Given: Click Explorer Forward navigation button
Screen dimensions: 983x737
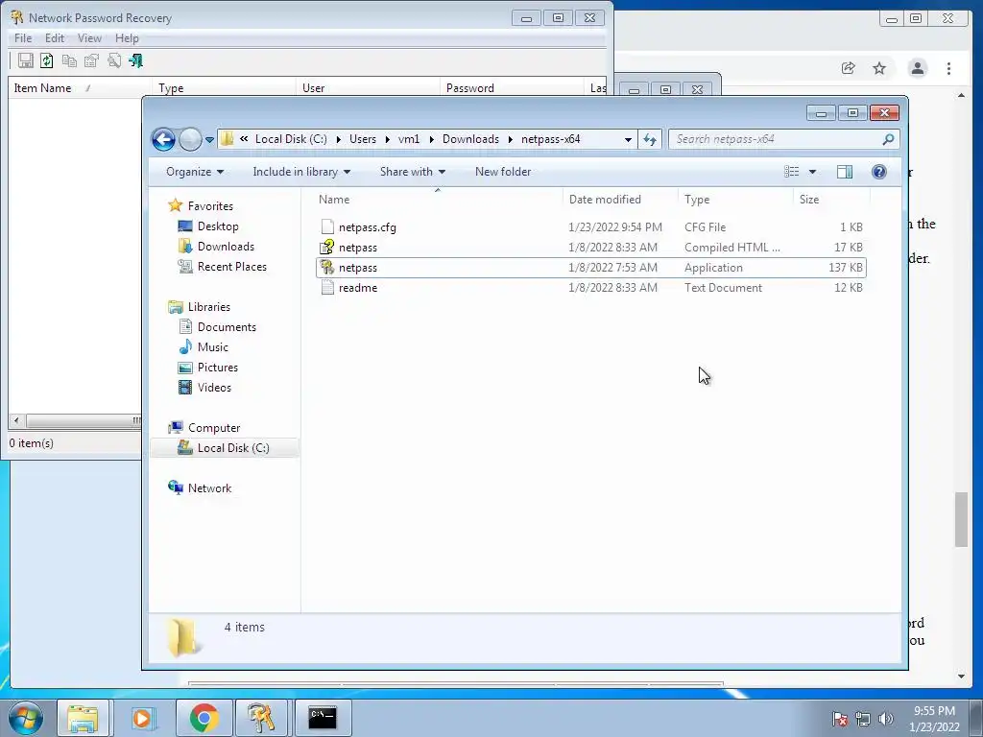Looking at the screenshot, I should coord(190,139).
